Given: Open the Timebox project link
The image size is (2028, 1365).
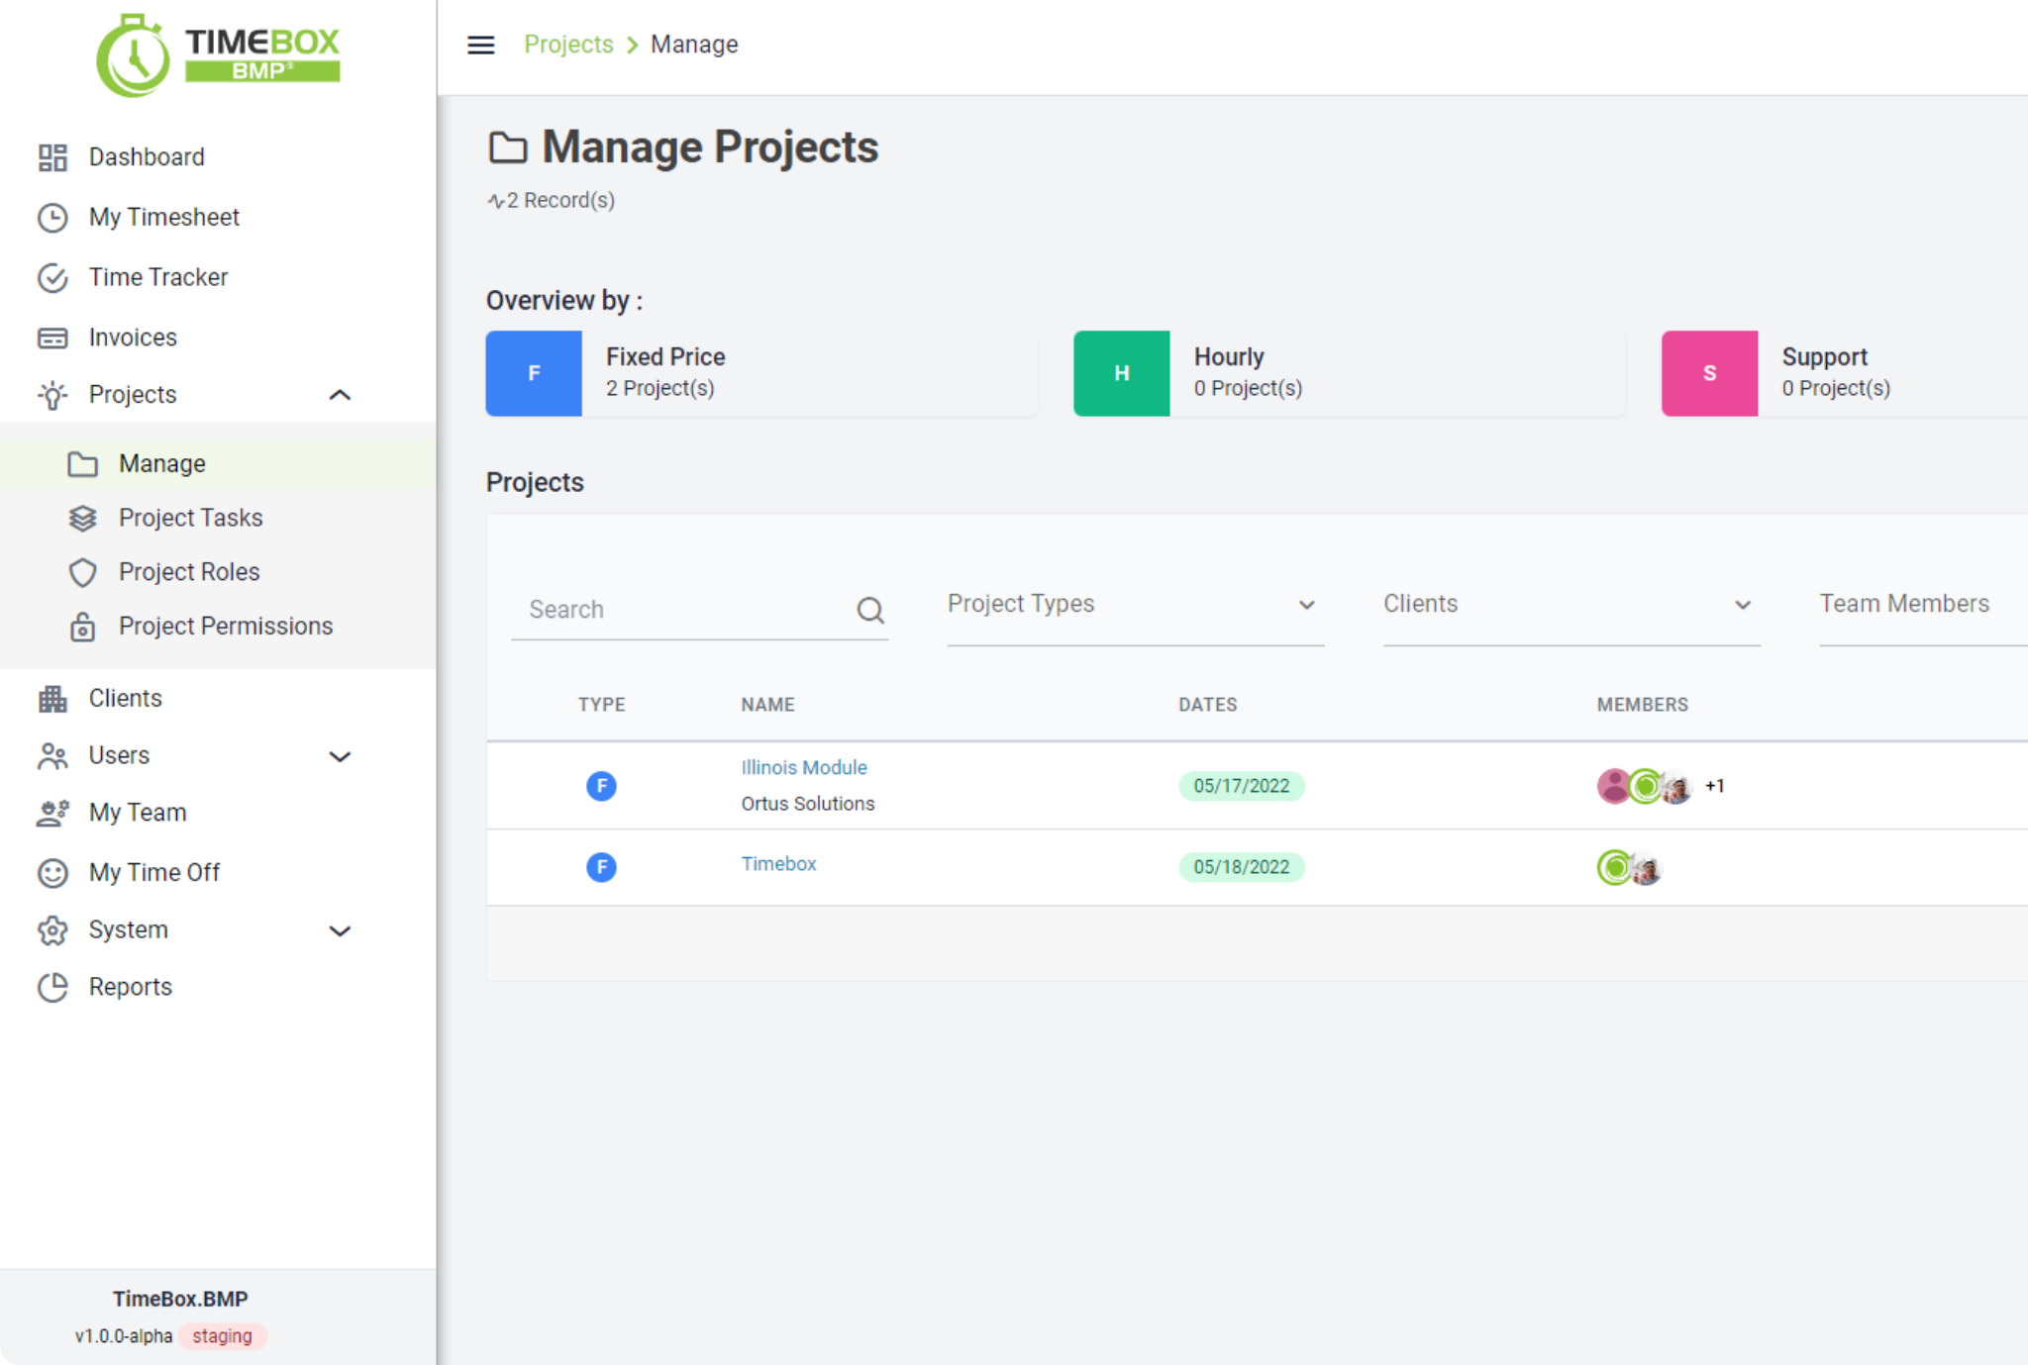Looking at the screenshot, I should pos(779,864).
